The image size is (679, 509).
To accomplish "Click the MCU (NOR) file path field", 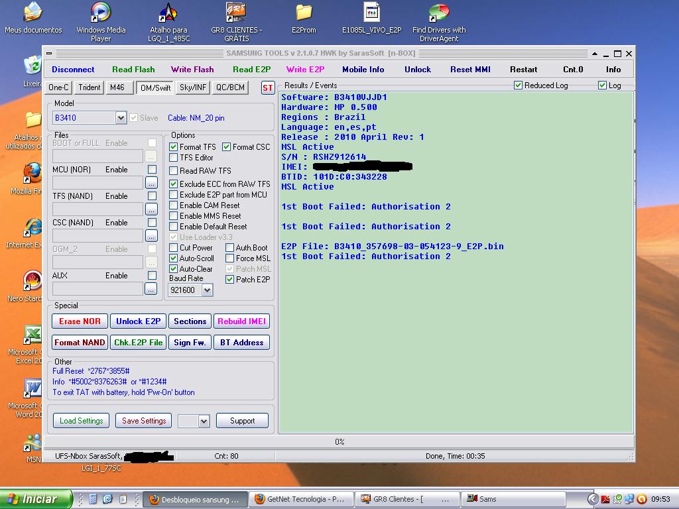I will coord(97,183).
